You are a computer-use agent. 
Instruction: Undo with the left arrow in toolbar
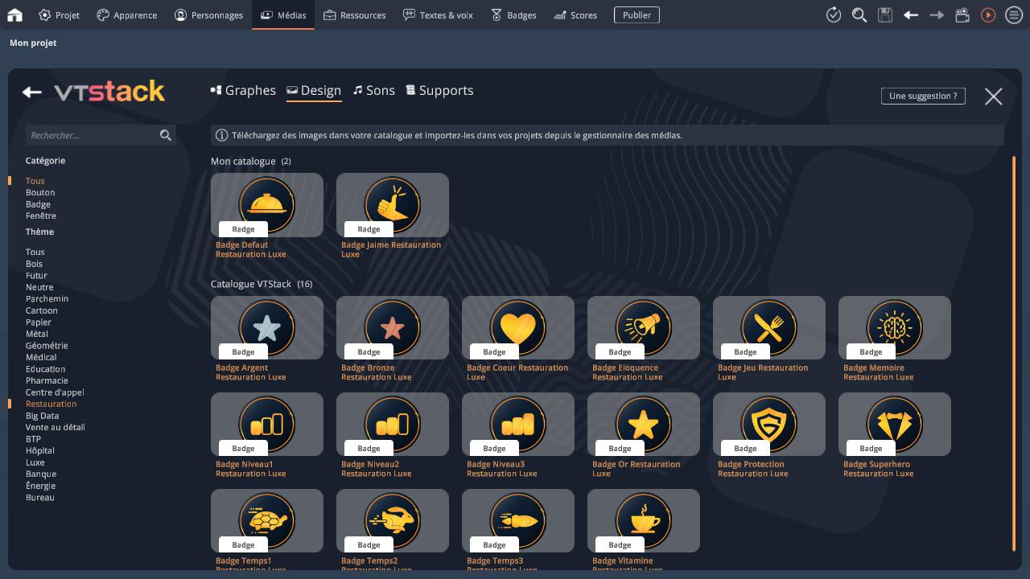click(x=911, y=14)
